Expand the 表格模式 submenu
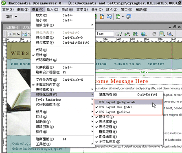This screenshot has width=182, height=153. 63,89
